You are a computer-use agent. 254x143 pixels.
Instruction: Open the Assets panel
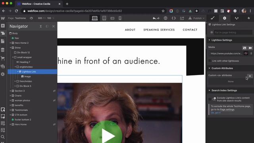coord(3,66)
